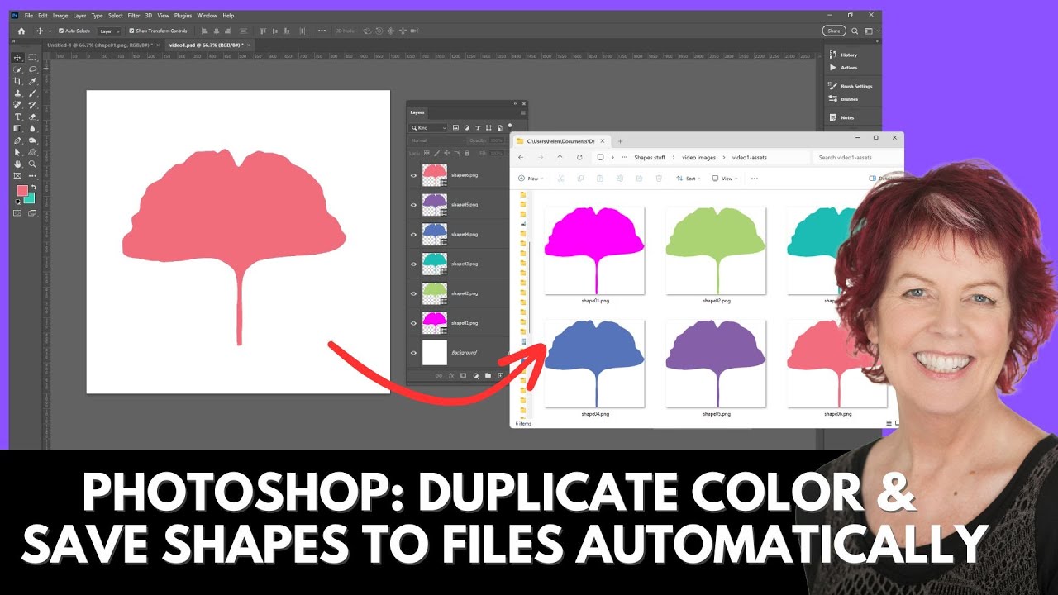
Task: Hide the shape04.png layer
Action: click(413, 235)
